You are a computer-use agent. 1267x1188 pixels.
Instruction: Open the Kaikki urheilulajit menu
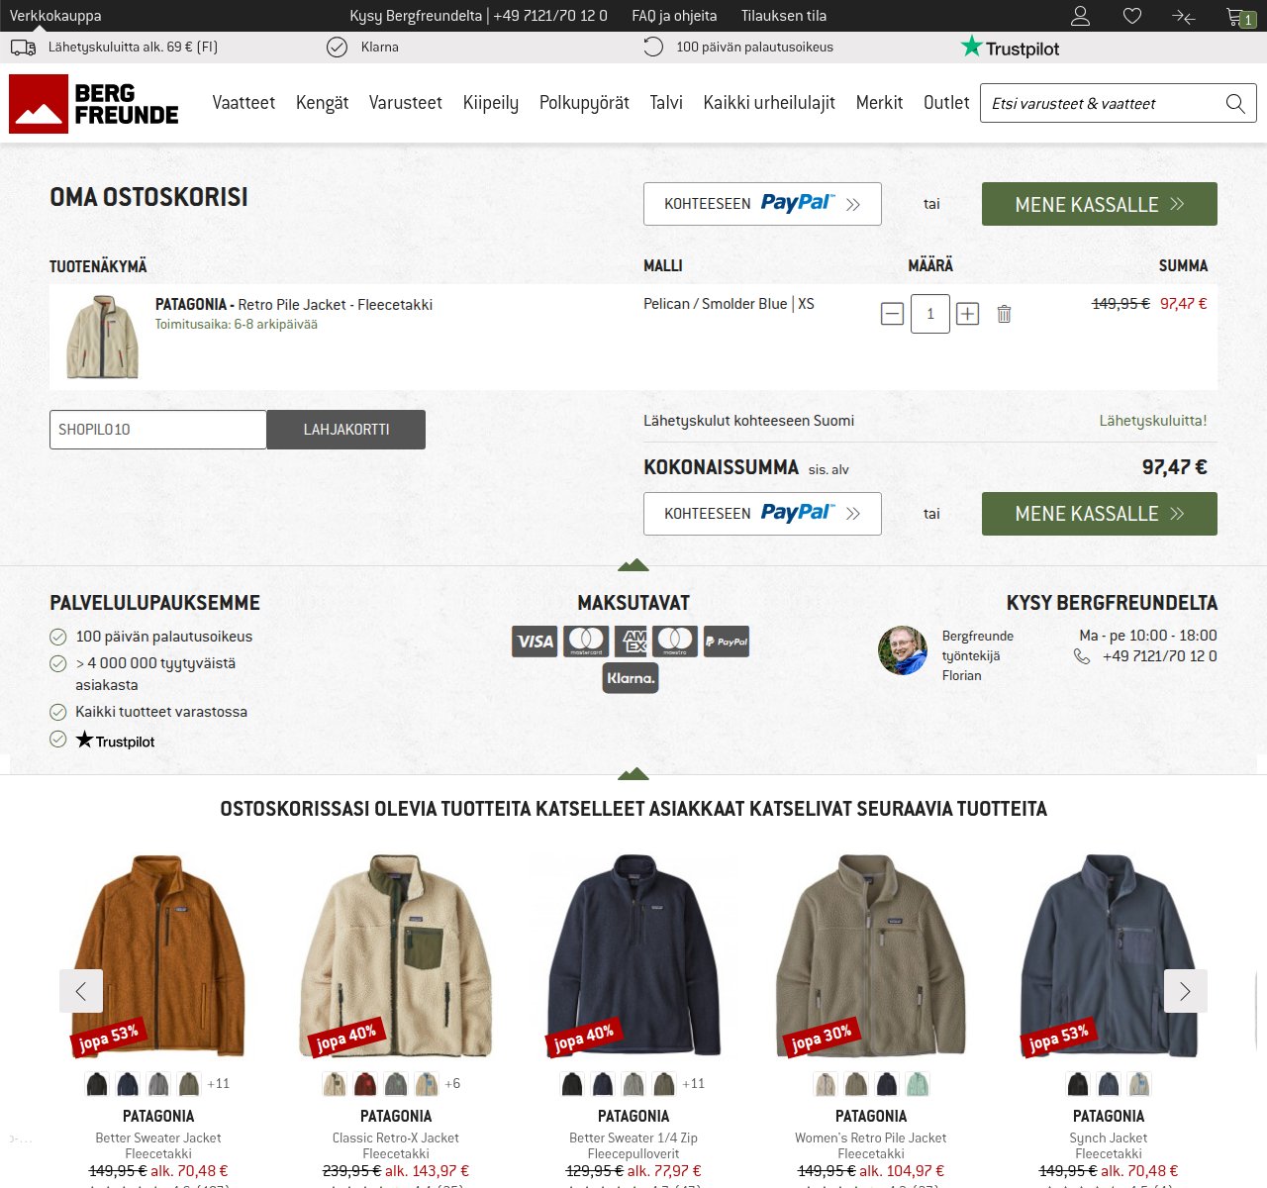pyautogui.click(x=769, y=103)
